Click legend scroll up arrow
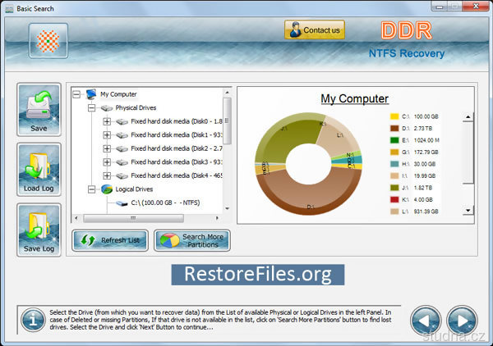The image size is (493, 346). point(468,117)
